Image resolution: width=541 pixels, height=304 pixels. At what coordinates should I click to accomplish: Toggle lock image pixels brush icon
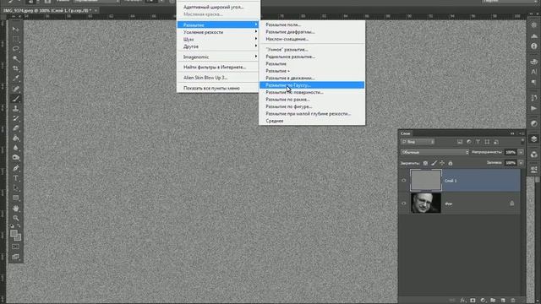click(434, 163)
